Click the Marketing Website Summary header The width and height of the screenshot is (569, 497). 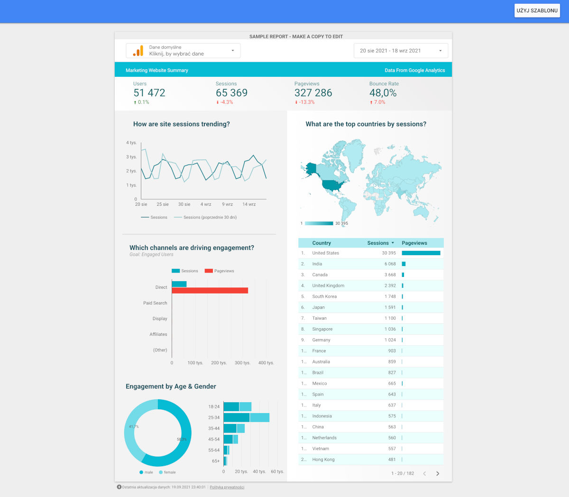pos(157,70)
